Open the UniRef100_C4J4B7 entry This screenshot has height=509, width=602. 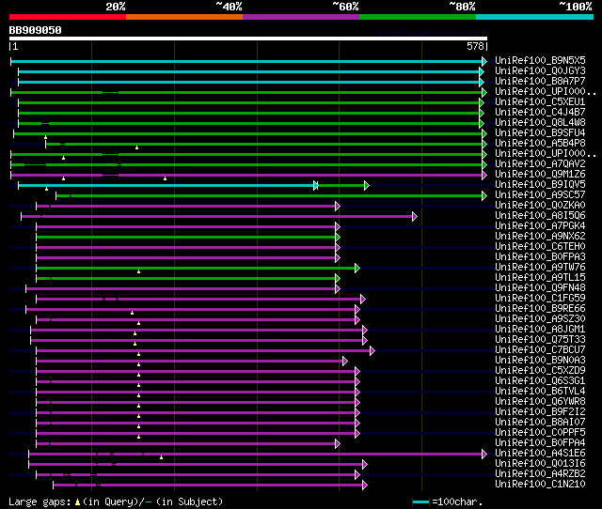540,113
